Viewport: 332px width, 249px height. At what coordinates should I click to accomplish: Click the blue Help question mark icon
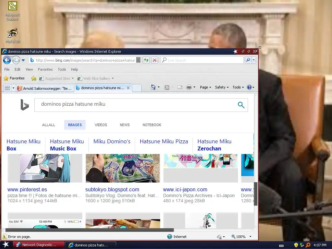coord(249,87)
